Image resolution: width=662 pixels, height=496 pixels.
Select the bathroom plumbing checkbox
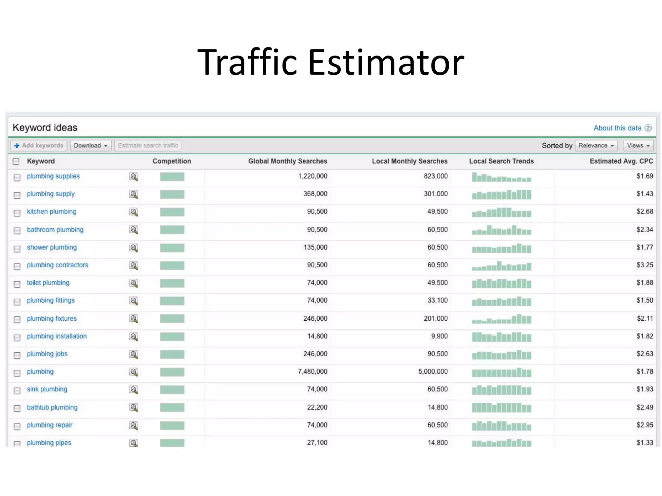point(17,231)
